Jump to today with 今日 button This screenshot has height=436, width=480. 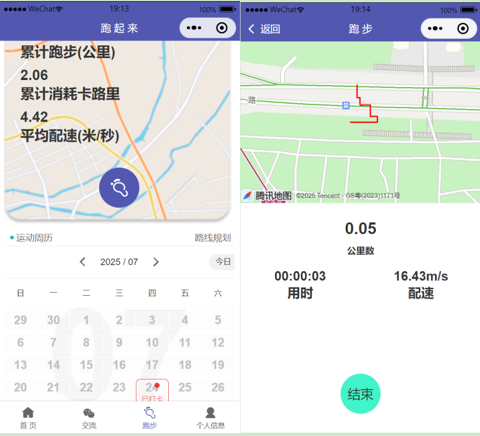222,262
